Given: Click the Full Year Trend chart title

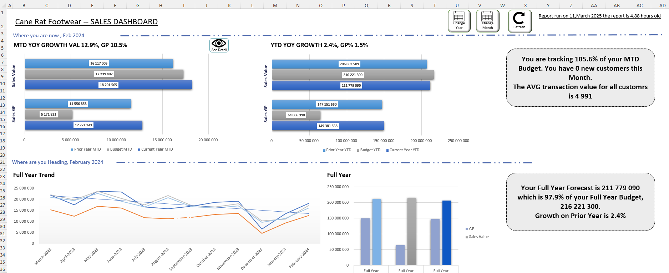Looking at the screenshot, I should [34, 175].
